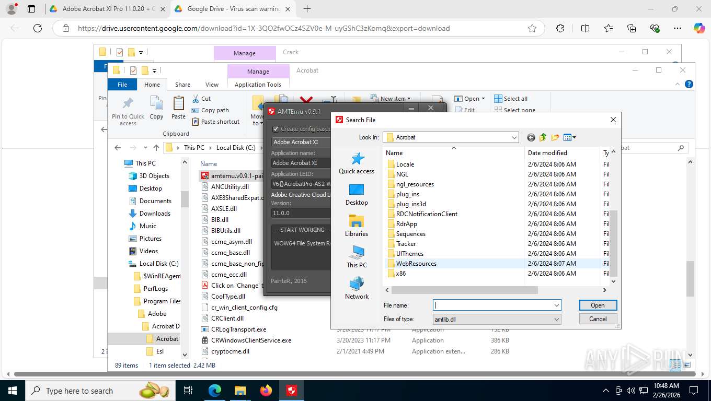The height and width of the screenshot is (401, 711).
Task: Select Libraries in dialog places bar
Action: click(x=357, y=226)
